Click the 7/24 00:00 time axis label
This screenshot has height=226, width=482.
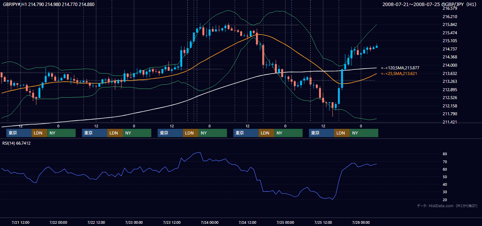(x=210, y=222)
